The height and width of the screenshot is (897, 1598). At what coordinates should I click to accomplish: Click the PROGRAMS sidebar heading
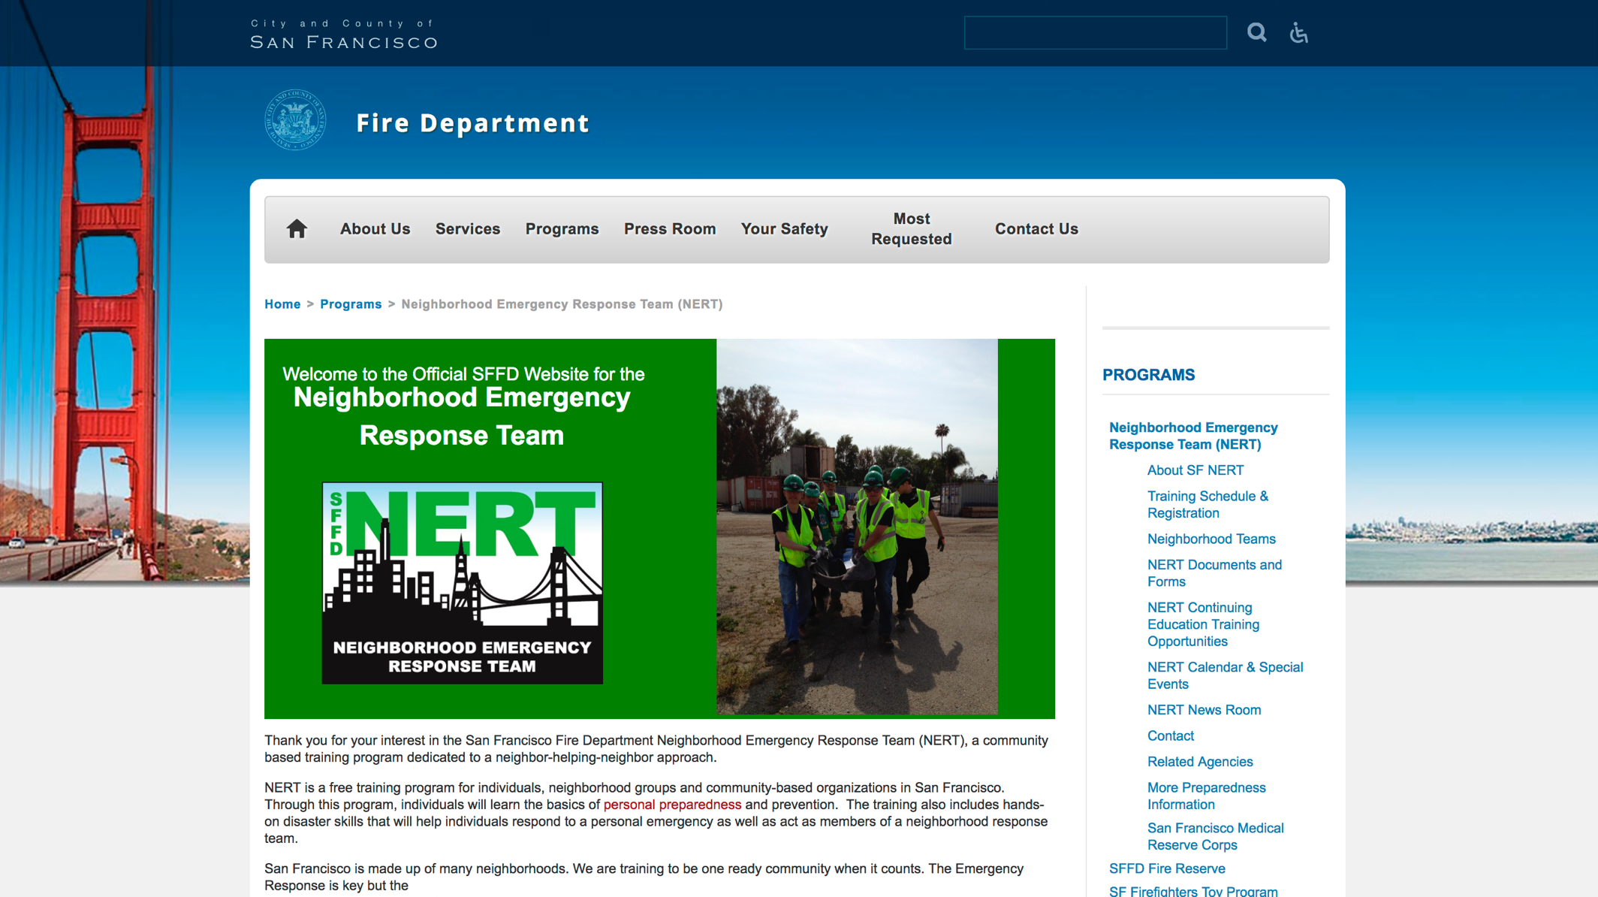click(1148, 375)
